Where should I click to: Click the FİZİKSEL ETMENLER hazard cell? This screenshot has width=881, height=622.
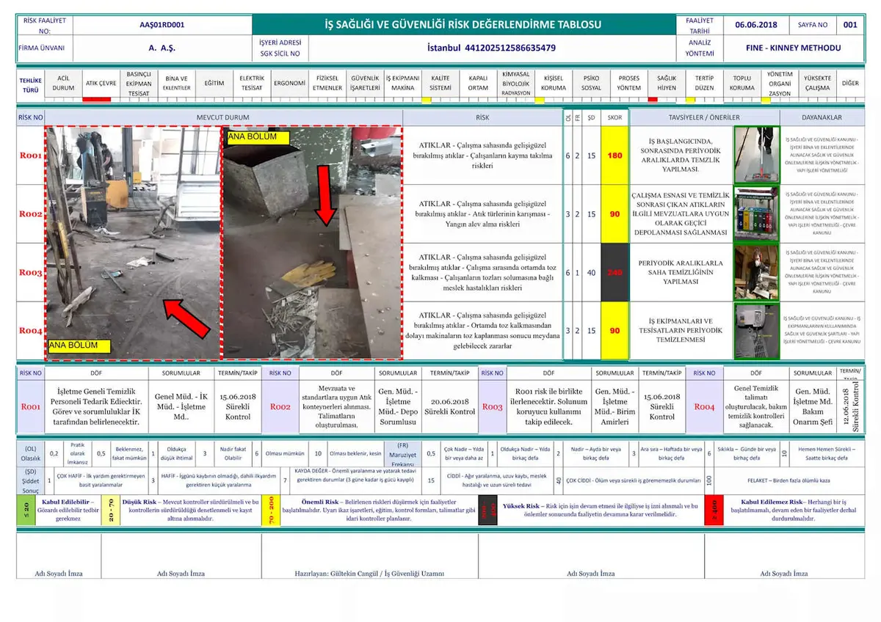click(x=327, y=83)
